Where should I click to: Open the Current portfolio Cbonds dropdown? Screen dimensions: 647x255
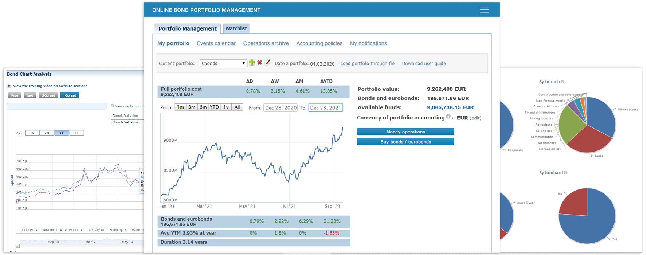tap(223, 63)
